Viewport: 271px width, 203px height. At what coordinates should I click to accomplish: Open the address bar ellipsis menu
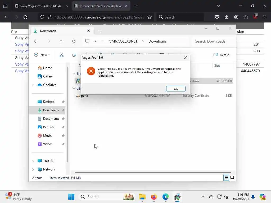[x=103, y=41]
